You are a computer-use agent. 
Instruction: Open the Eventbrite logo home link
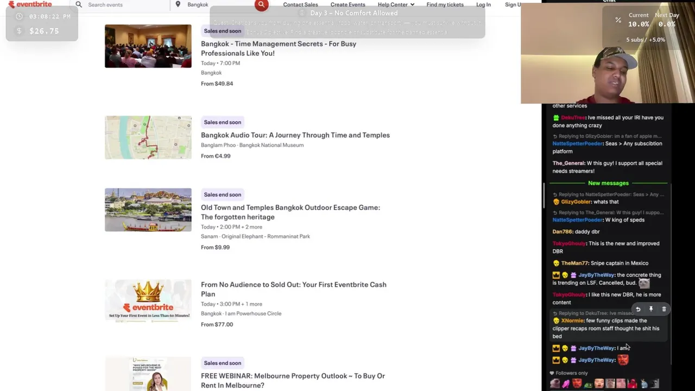pyautogui.click(x=30, y=4)
